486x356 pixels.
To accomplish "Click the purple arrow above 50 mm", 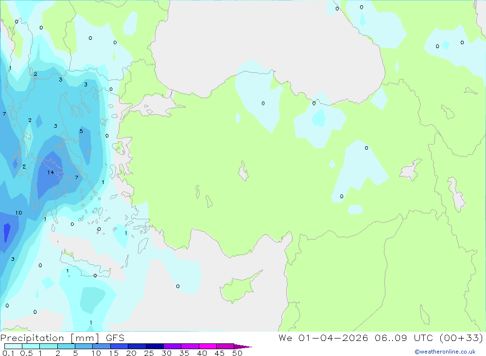I will (243, 346).
